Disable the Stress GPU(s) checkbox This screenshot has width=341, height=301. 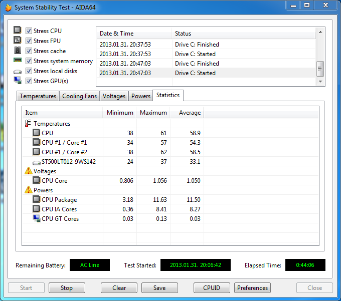tap(29, 81)
